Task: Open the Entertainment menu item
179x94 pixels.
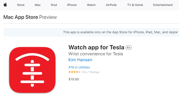Action: (x=163, y=5)
